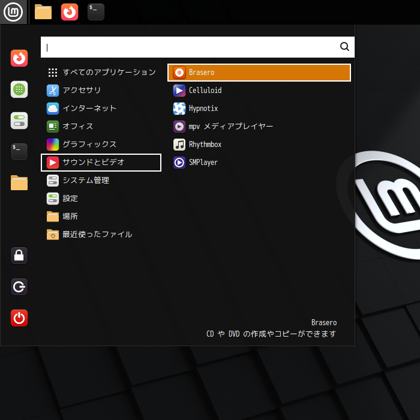420x420 pixels.
Task: Open the Linux Mint menu button
Action: (x=13, y=12)
